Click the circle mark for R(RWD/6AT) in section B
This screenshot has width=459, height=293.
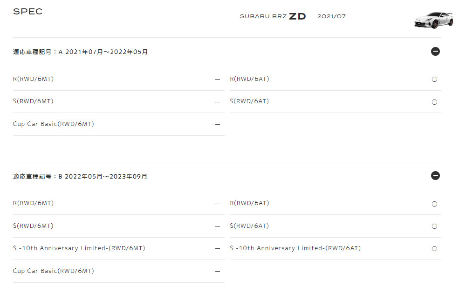click(x=434, y=204)
